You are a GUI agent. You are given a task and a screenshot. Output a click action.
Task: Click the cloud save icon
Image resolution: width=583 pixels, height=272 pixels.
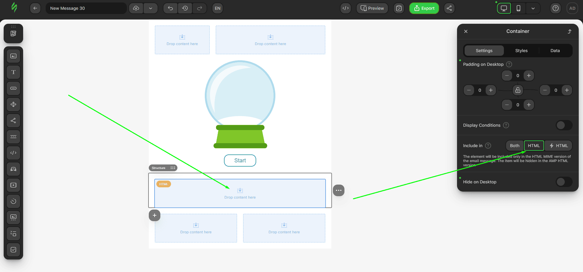(136, 8)
